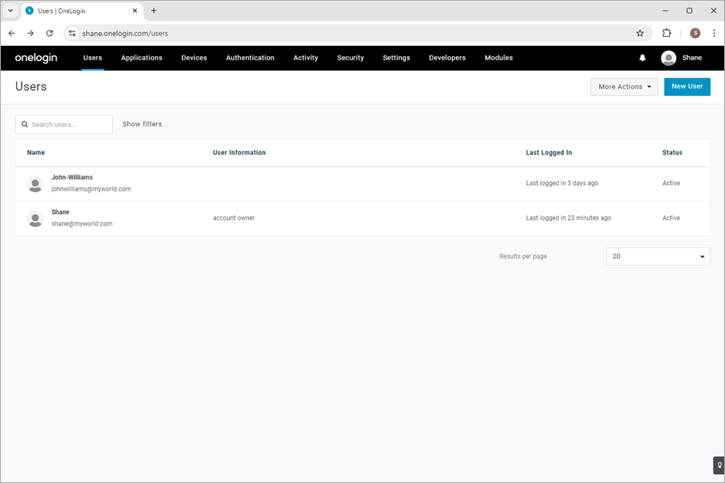The height and width of the screenshot is (483, 725).
Task: Click the Shane account name in header
Action: [692, 58]
